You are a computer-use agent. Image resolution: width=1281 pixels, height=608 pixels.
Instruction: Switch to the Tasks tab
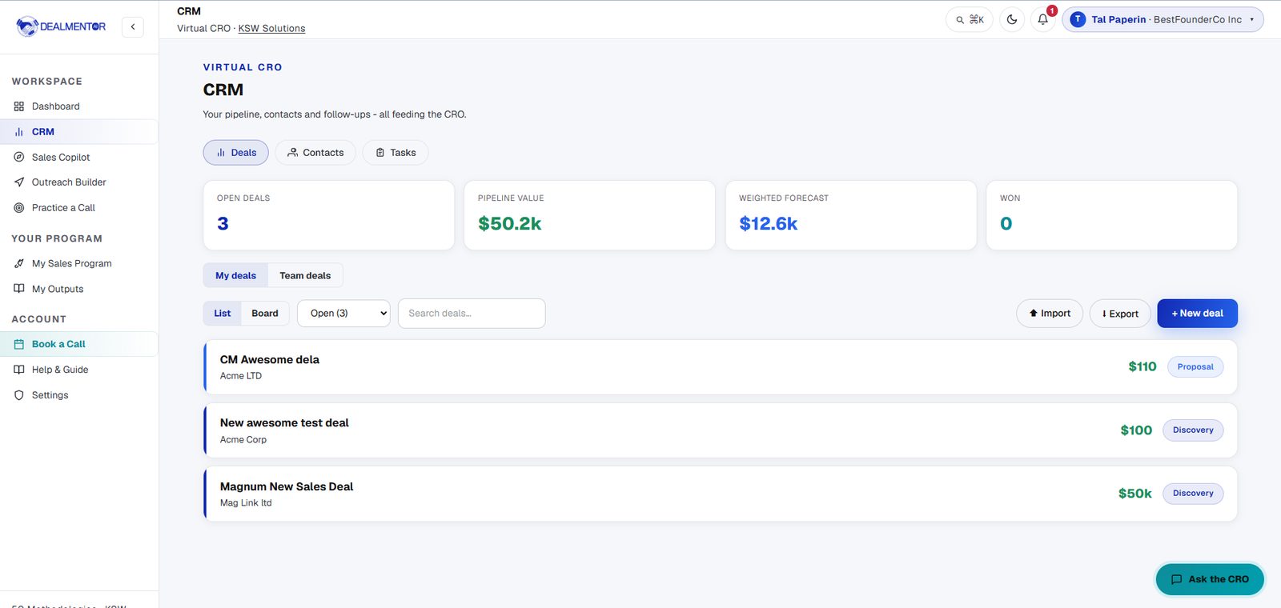[396, 153]
